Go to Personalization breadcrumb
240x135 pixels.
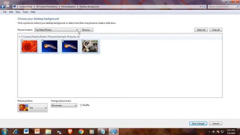(x=68, y=7)
